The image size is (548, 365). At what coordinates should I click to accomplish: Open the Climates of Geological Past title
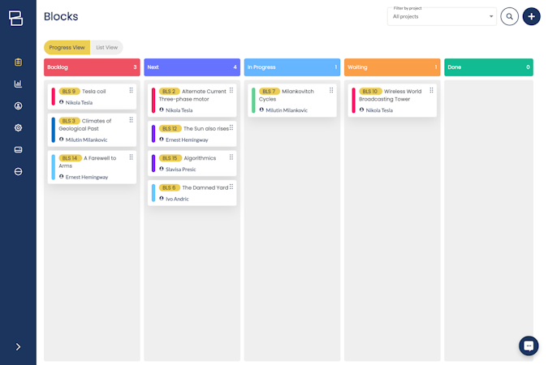(85, 125)
